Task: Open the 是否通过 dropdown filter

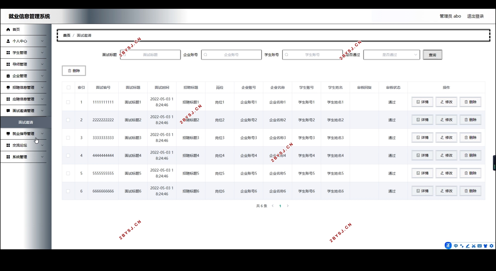Action: pos(392,55)
